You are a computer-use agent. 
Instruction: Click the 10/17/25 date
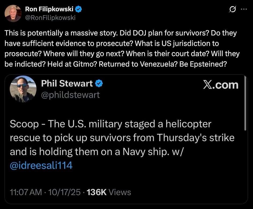[64, 192]
